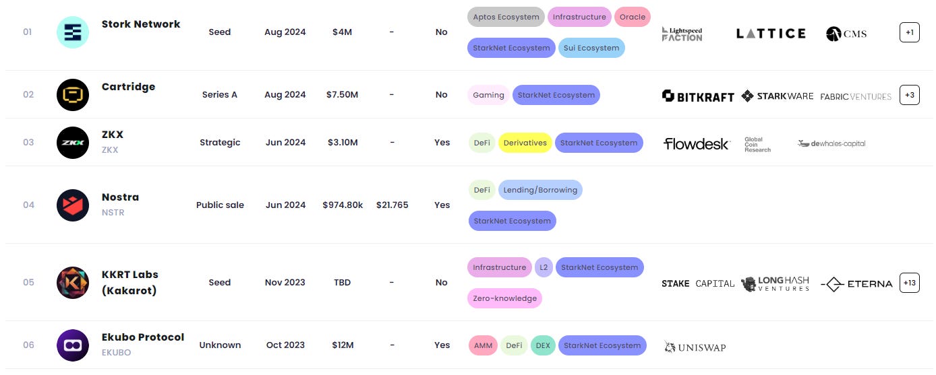Select the Derivatives tag on ZKX
The image size is (936, 375).
[x=525, y=143]
